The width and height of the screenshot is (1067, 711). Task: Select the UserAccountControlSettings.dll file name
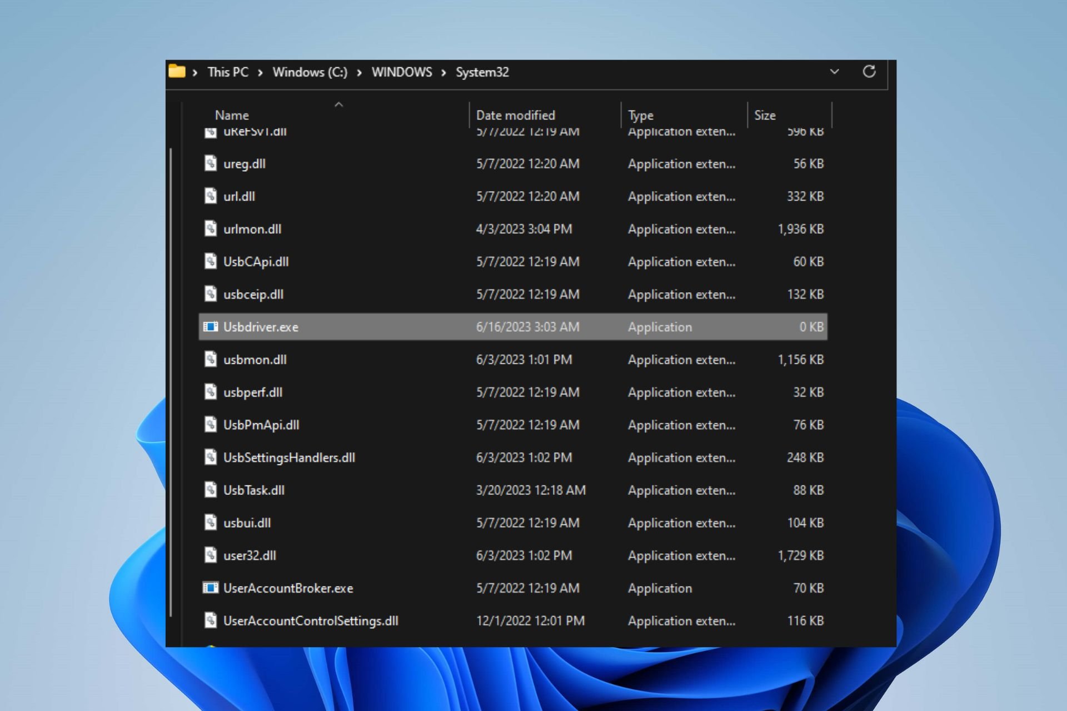click(311, 621)
